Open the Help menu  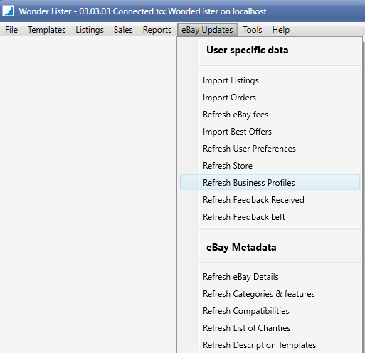pyautogui.click(x=281, y=30)
